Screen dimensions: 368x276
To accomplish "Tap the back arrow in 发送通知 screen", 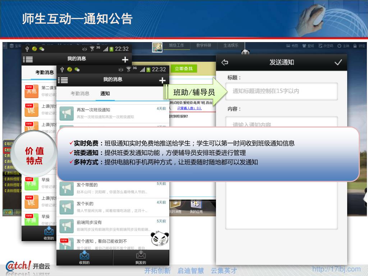I will click(x=225, y=62).
